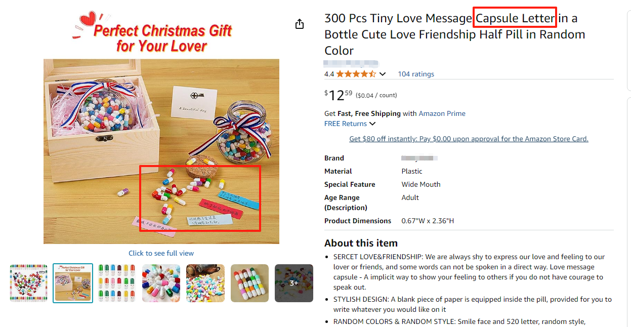
Task: Click the share icon above the product image
Action: [x=300, y=24]
